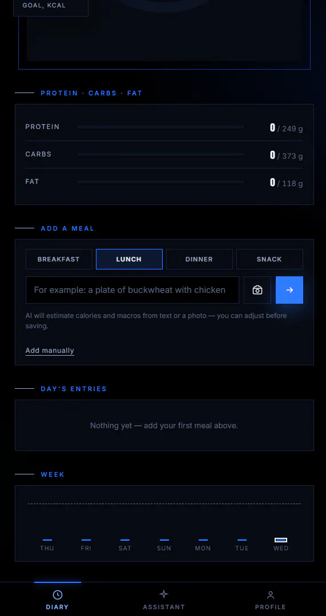Click the camera photo upload icon
The image size is (326, 616).
pos(257,290)
